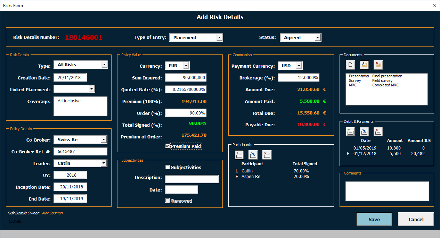Screen dimensions: 440x238
Task: Click the Coverage text box
Action: [81, 106]
